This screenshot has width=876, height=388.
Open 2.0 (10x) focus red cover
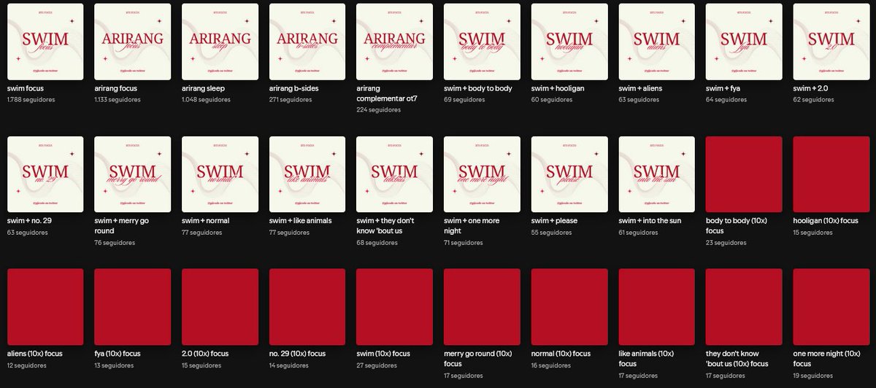click(220, 307)
